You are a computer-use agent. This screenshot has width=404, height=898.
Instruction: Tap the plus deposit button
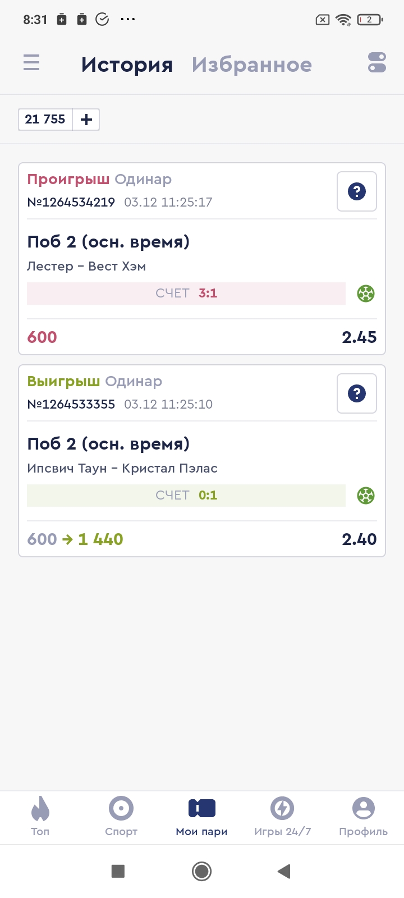(86, 120)
